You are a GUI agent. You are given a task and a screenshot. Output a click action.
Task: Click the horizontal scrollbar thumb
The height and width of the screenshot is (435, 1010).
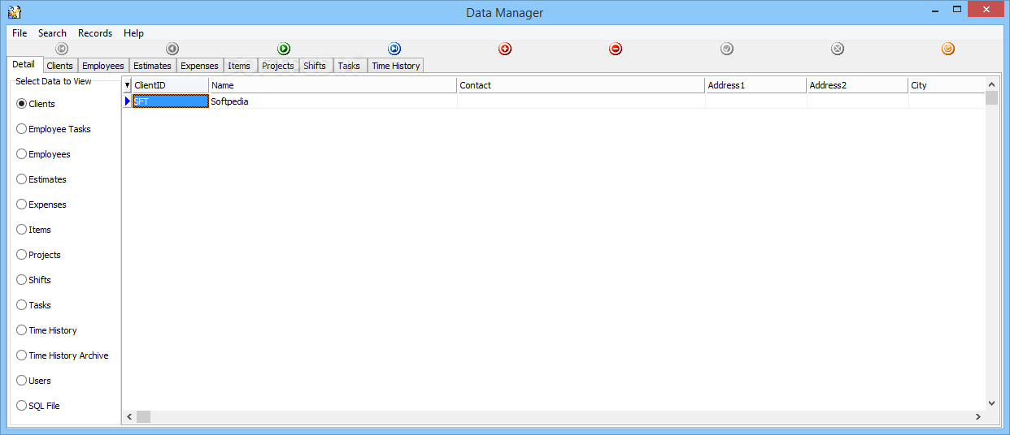click(x=143, y=416)
